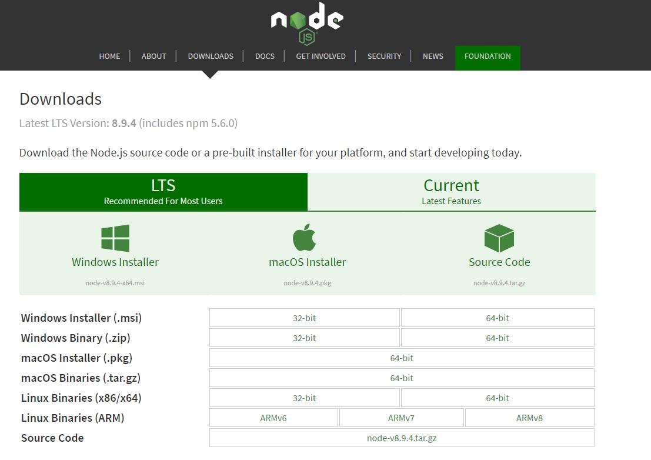Download 32-bit Linux Binaries (x86/x64)
The image size is (651, 460).
(304, 398)
